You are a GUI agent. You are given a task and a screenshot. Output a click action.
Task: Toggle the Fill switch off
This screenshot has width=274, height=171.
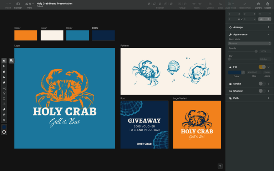(262, 67)
